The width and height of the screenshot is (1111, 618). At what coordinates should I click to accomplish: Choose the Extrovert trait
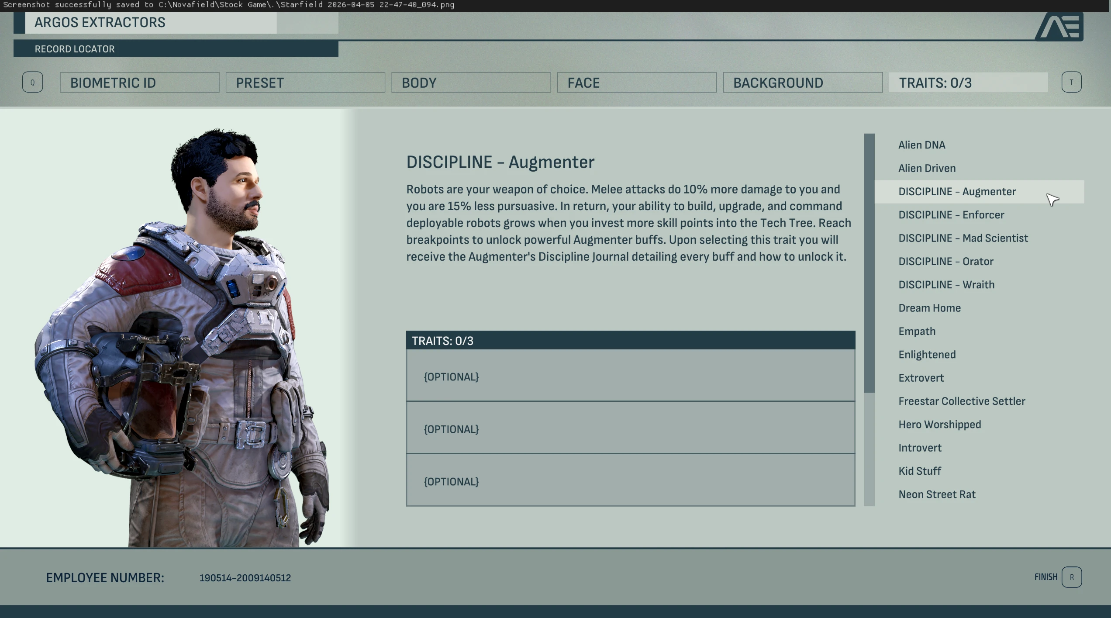click(979, 378)
